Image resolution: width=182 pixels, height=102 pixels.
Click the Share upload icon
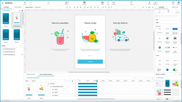point(149,2)
